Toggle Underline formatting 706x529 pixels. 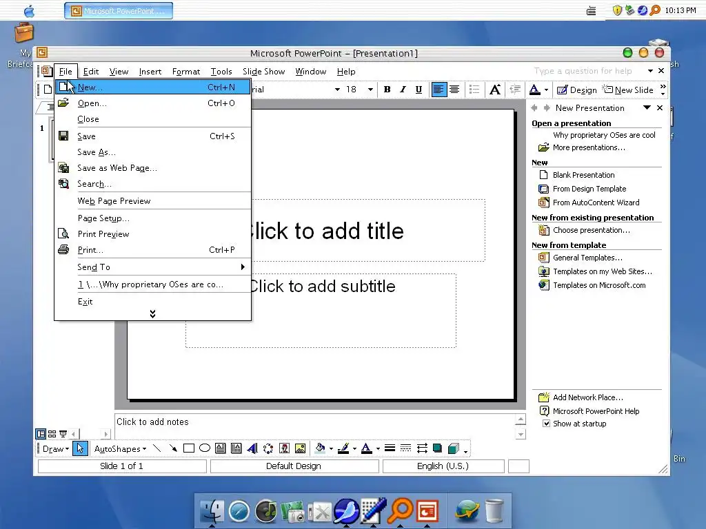418,90
